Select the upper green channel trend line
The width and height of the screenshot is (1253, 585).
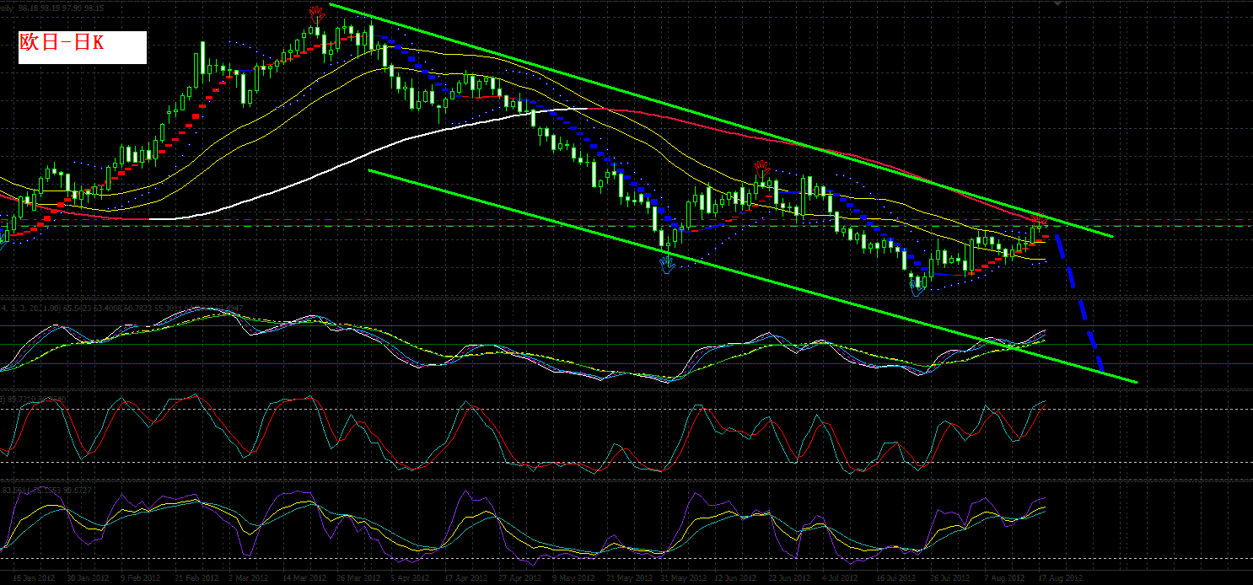point(721,120)
